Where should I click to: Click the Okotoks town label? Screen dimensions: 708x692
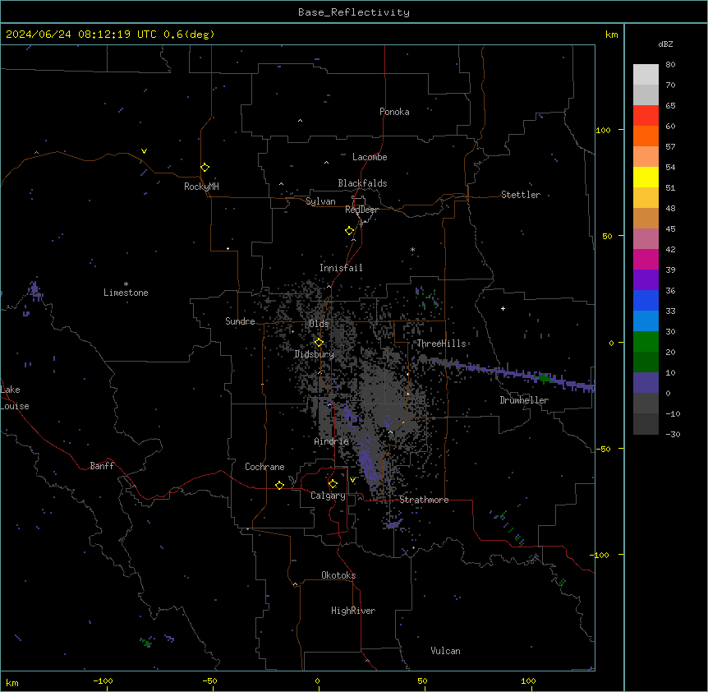(338, 575)
